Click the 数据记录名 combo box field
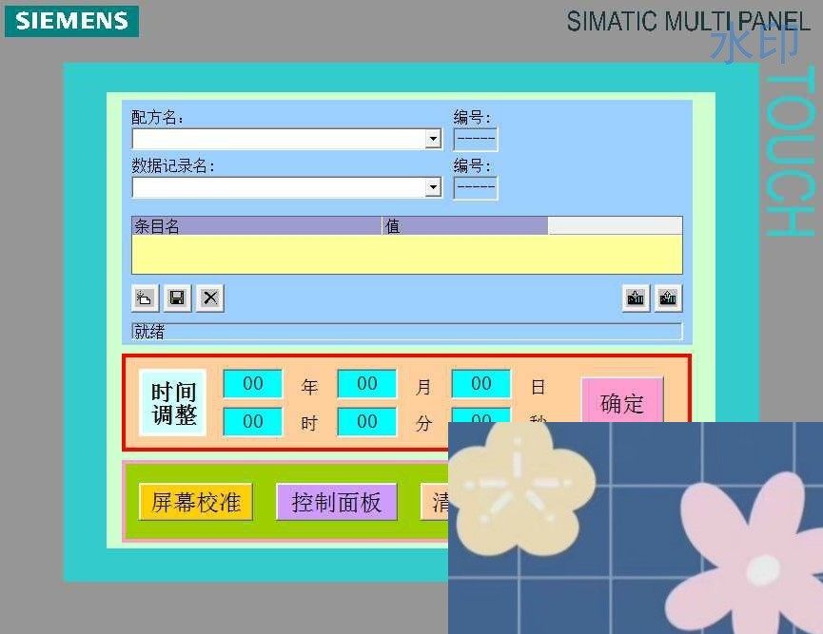Image resolution: width=823 pixels, height=634 pixels. click(x=286, y=187)
